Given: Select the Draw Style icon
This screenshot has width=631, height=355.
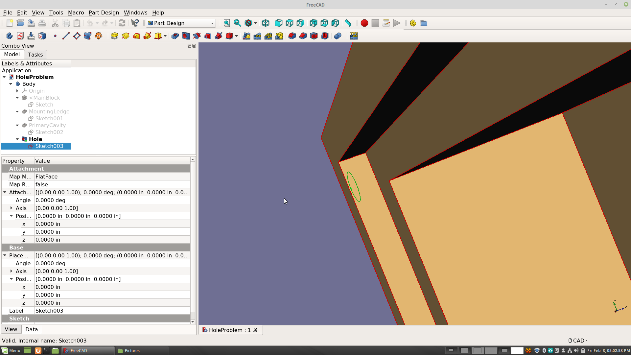Looking at the screenshot, I should click(x=248, y=23).
